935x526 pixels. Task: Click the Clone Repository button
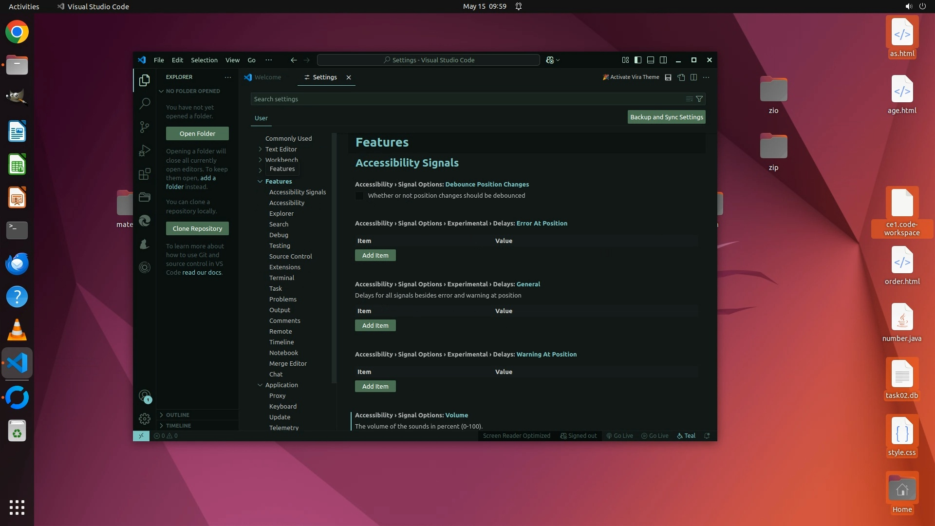coord(197,228)
